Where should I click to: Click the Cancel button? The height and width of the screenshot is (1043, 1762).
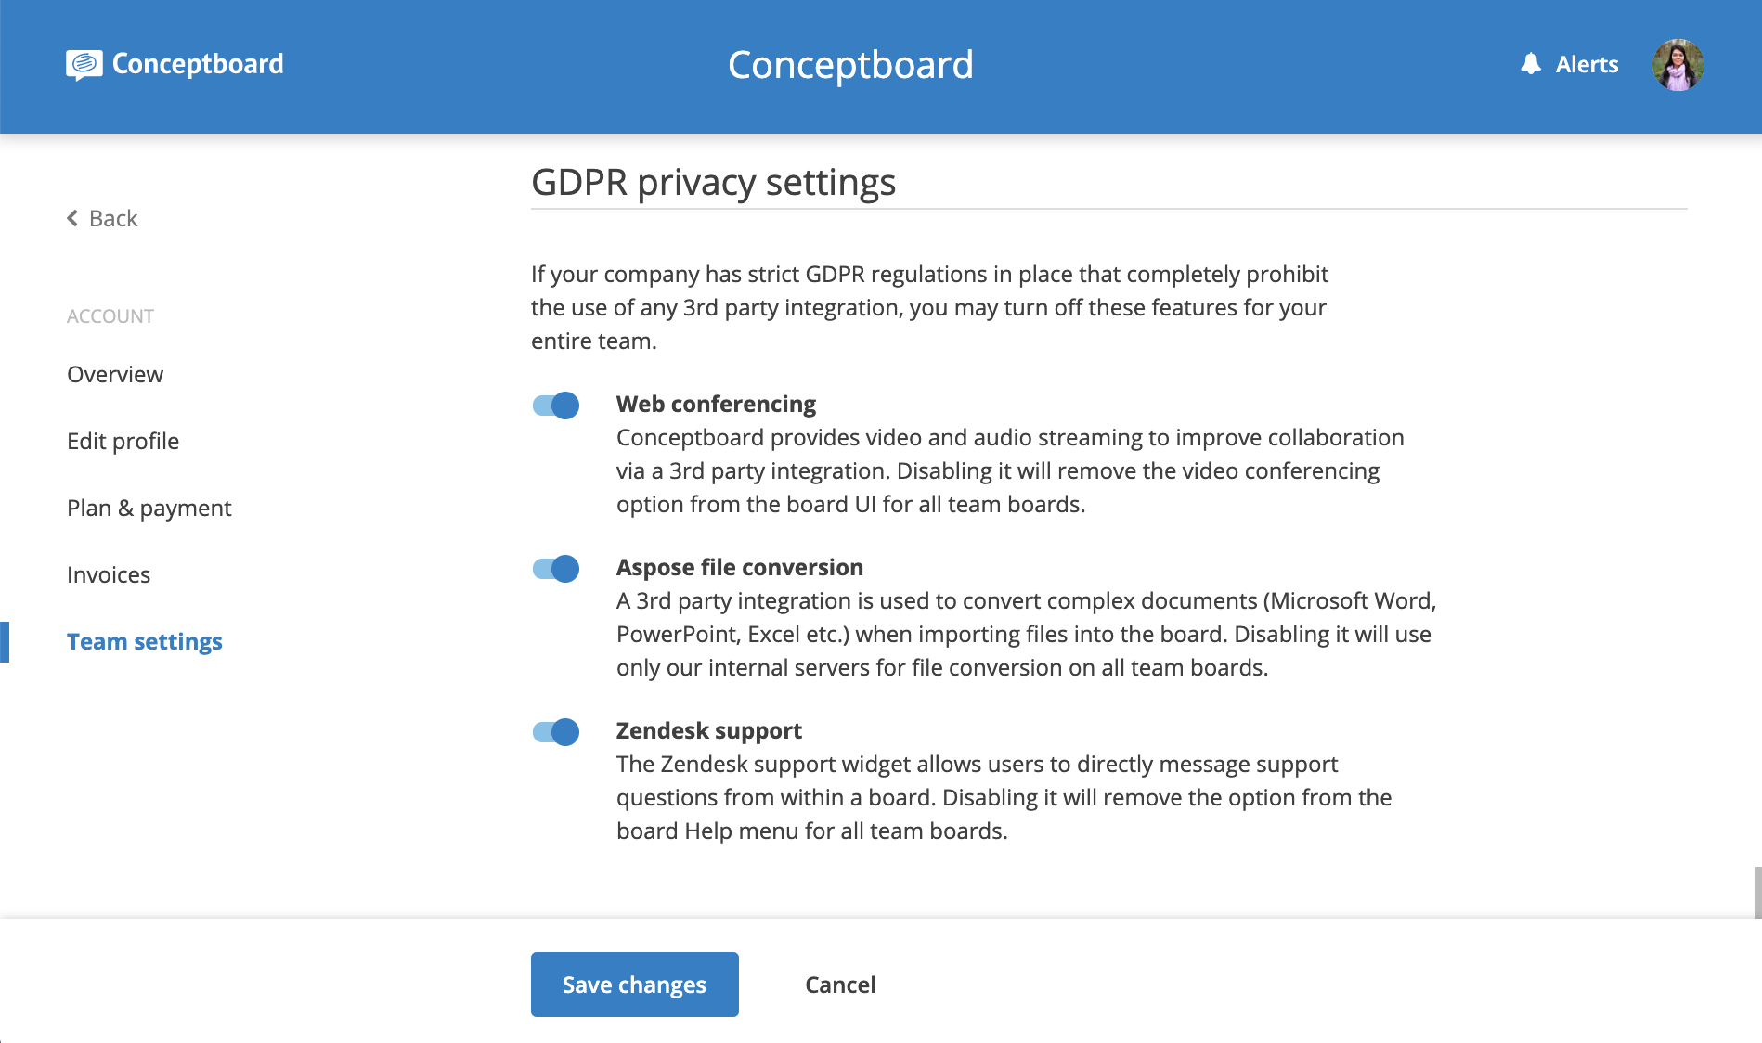click(840, 985)
